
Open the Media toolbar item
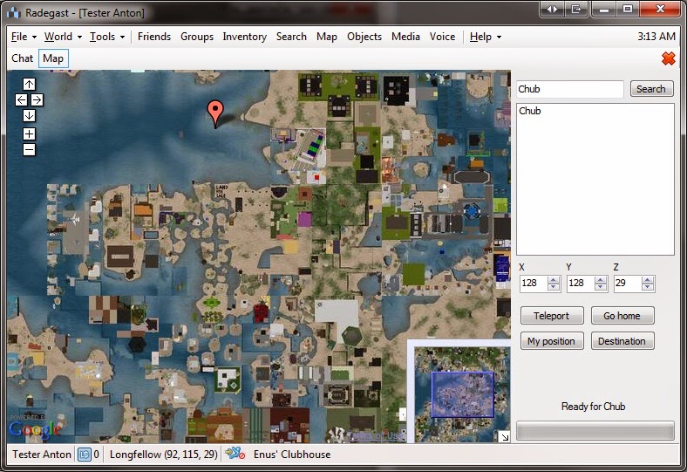(x=405, y=37)
